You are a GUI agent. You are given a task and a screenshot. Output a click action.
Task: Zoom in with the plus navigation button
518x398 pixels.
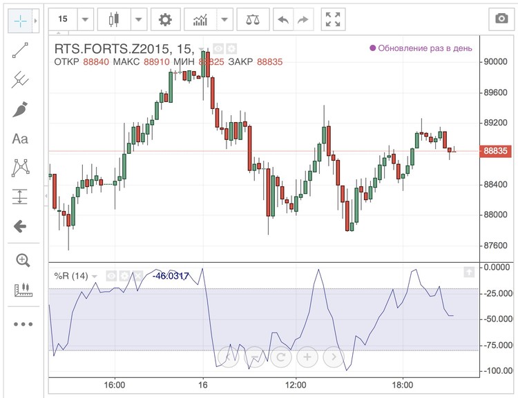pos(307,357)
